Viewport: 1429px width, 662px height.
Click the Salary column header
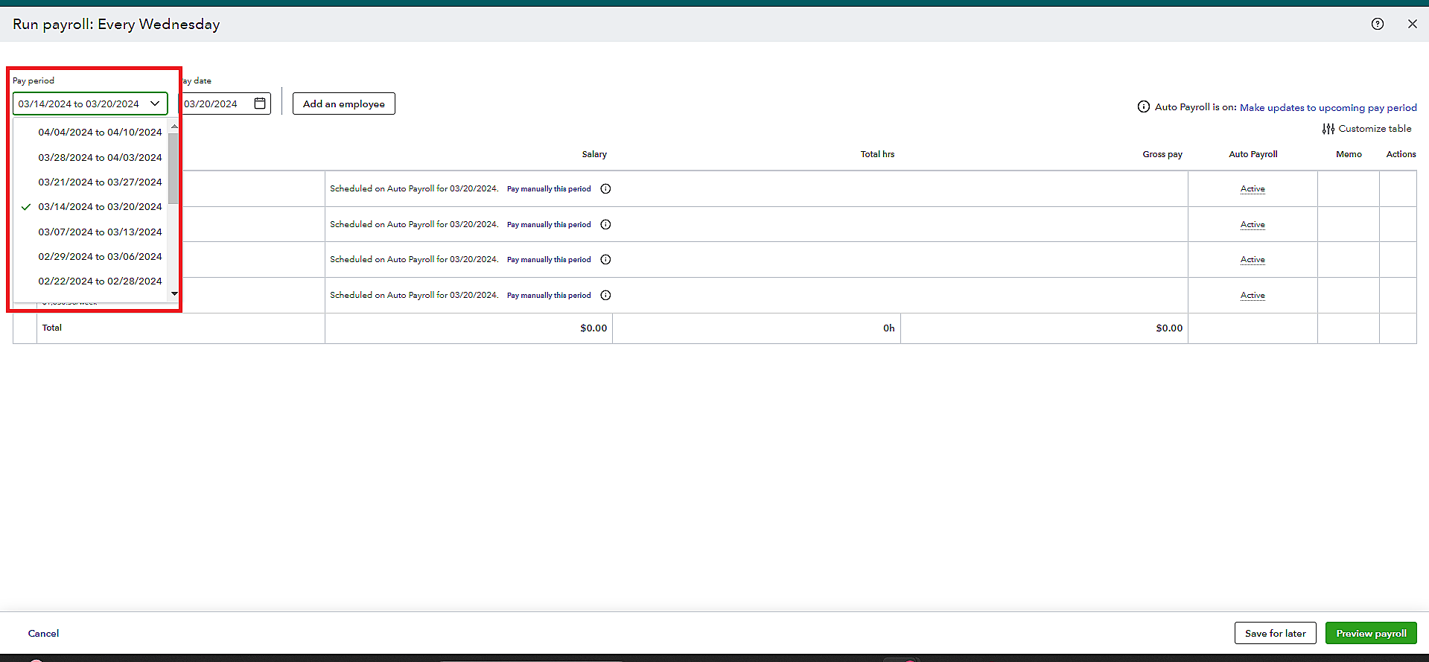594,154
